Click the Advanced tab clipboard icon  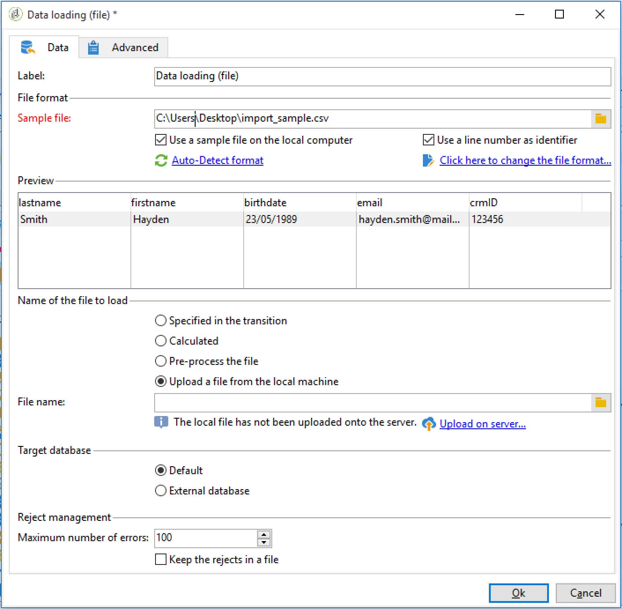click(93, 47)
